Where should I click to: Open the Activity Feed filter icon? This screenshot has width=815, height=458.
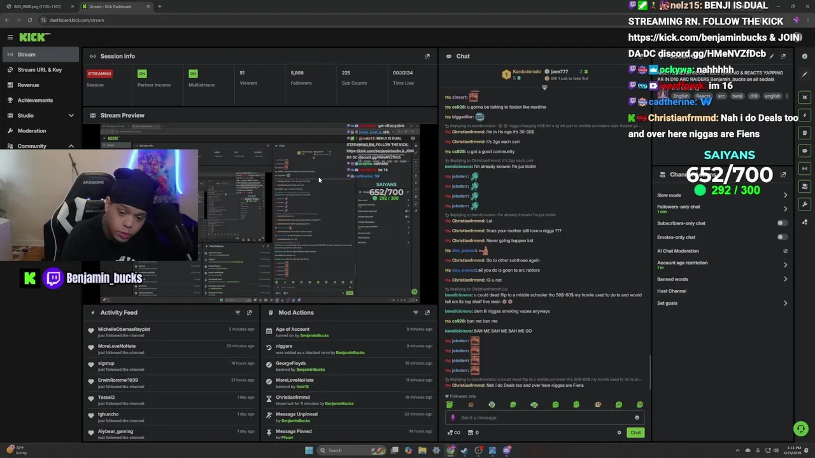(237, 312)
